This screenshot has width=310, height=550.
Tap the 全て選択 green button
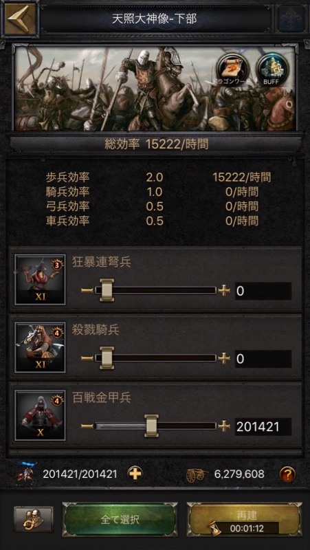(120, 520)
